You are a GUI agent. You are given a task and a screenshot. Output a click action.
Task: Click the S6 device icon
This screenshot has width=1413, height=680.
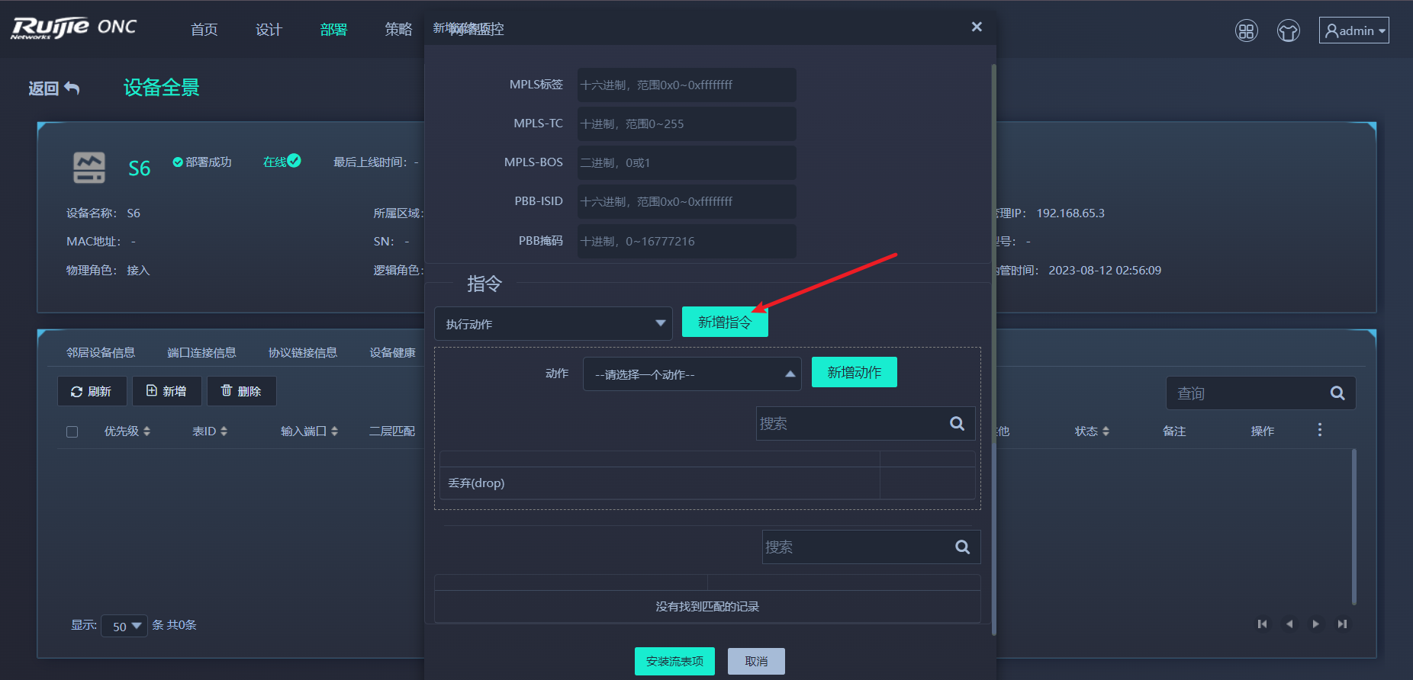click(x=89, y=168)
